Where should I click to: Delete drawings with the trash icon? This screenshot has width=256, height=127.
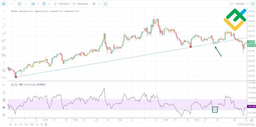point(4,115)
